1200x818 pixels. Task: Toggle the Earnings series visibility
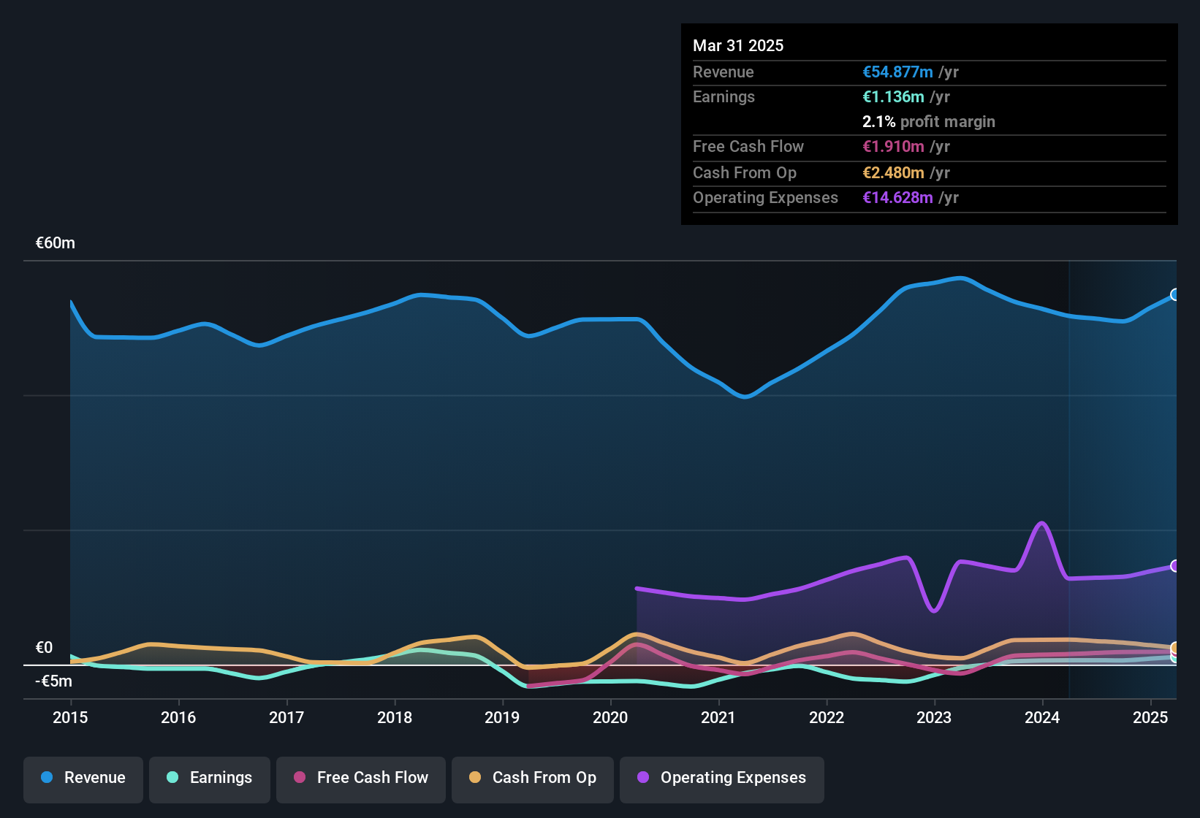209,778
